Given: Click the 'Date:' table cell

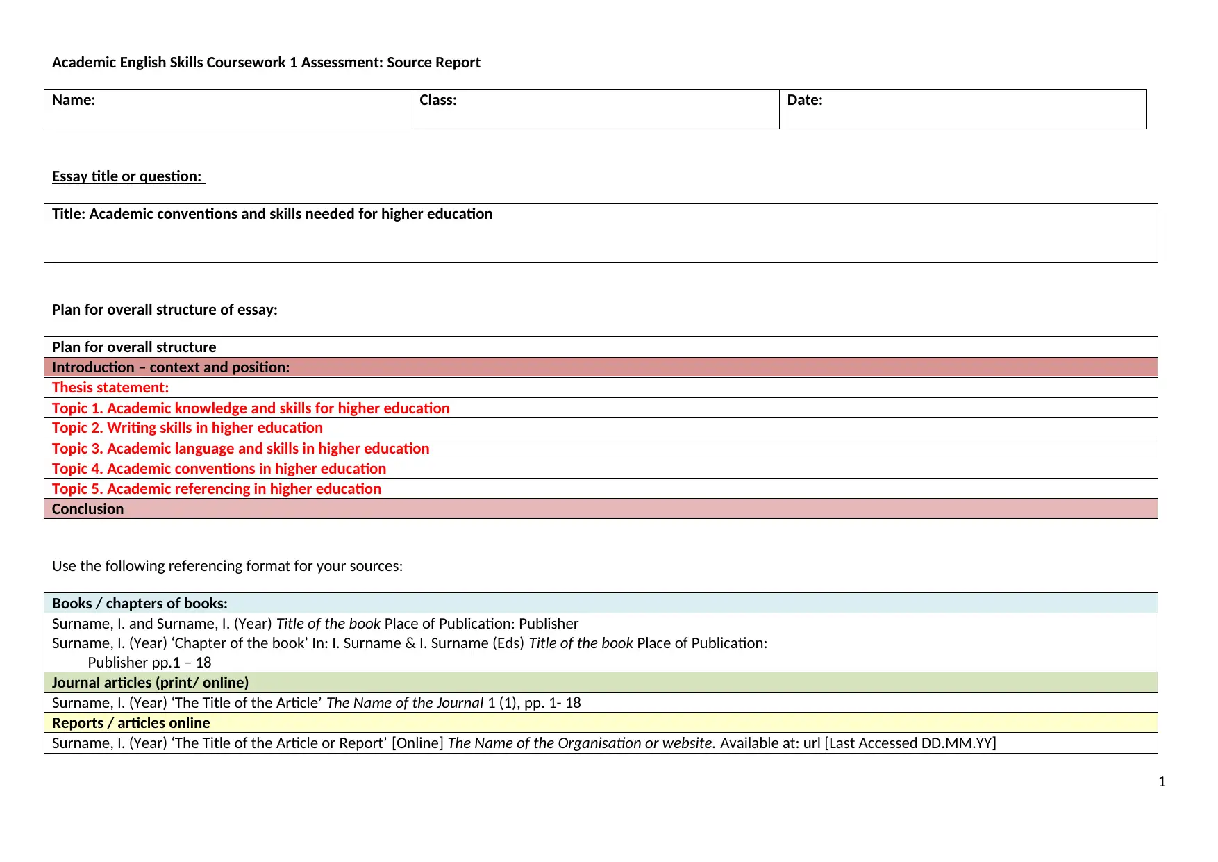Looking at the screenshot, I should click(962, 109).
